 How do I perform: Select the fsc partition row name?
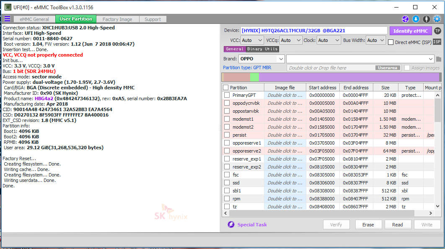click(235, 175)
